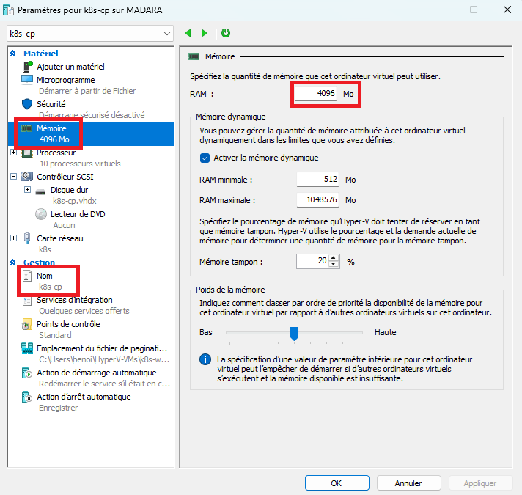The width and height of the screenshot is (522, 495).
Task: Click the '10 processeurs virtuels' text
Action: pos(80,164)
